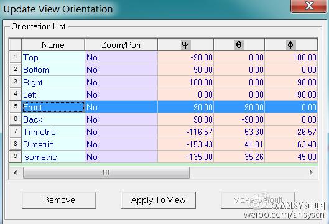Click the Theta column header
The height and width of the screenshot is (224, 329).
239,45
